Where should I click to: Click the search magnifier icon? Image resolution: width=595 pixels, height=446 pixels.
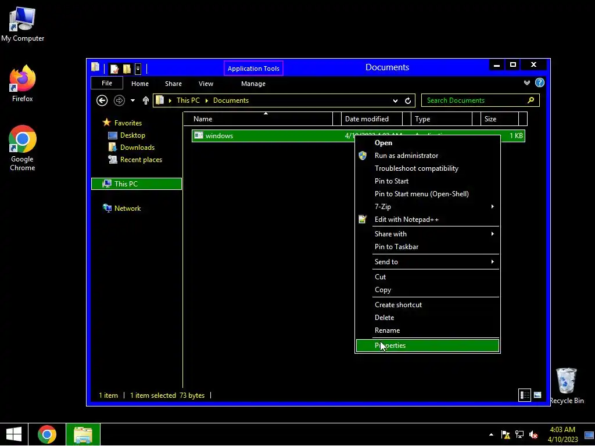(x=531, y=100)
